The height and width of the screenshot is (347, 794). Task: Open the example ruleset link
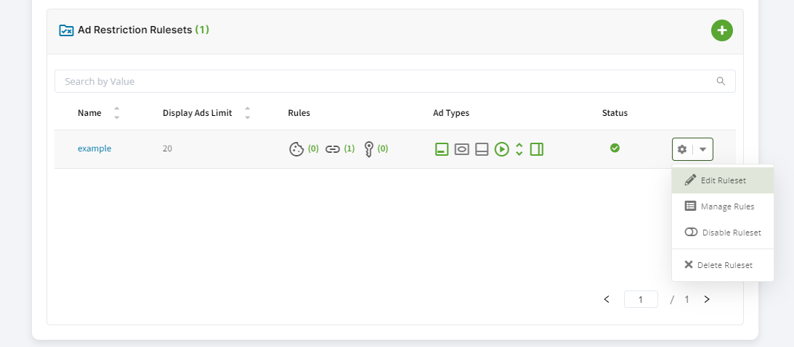(x=94, y=149)
